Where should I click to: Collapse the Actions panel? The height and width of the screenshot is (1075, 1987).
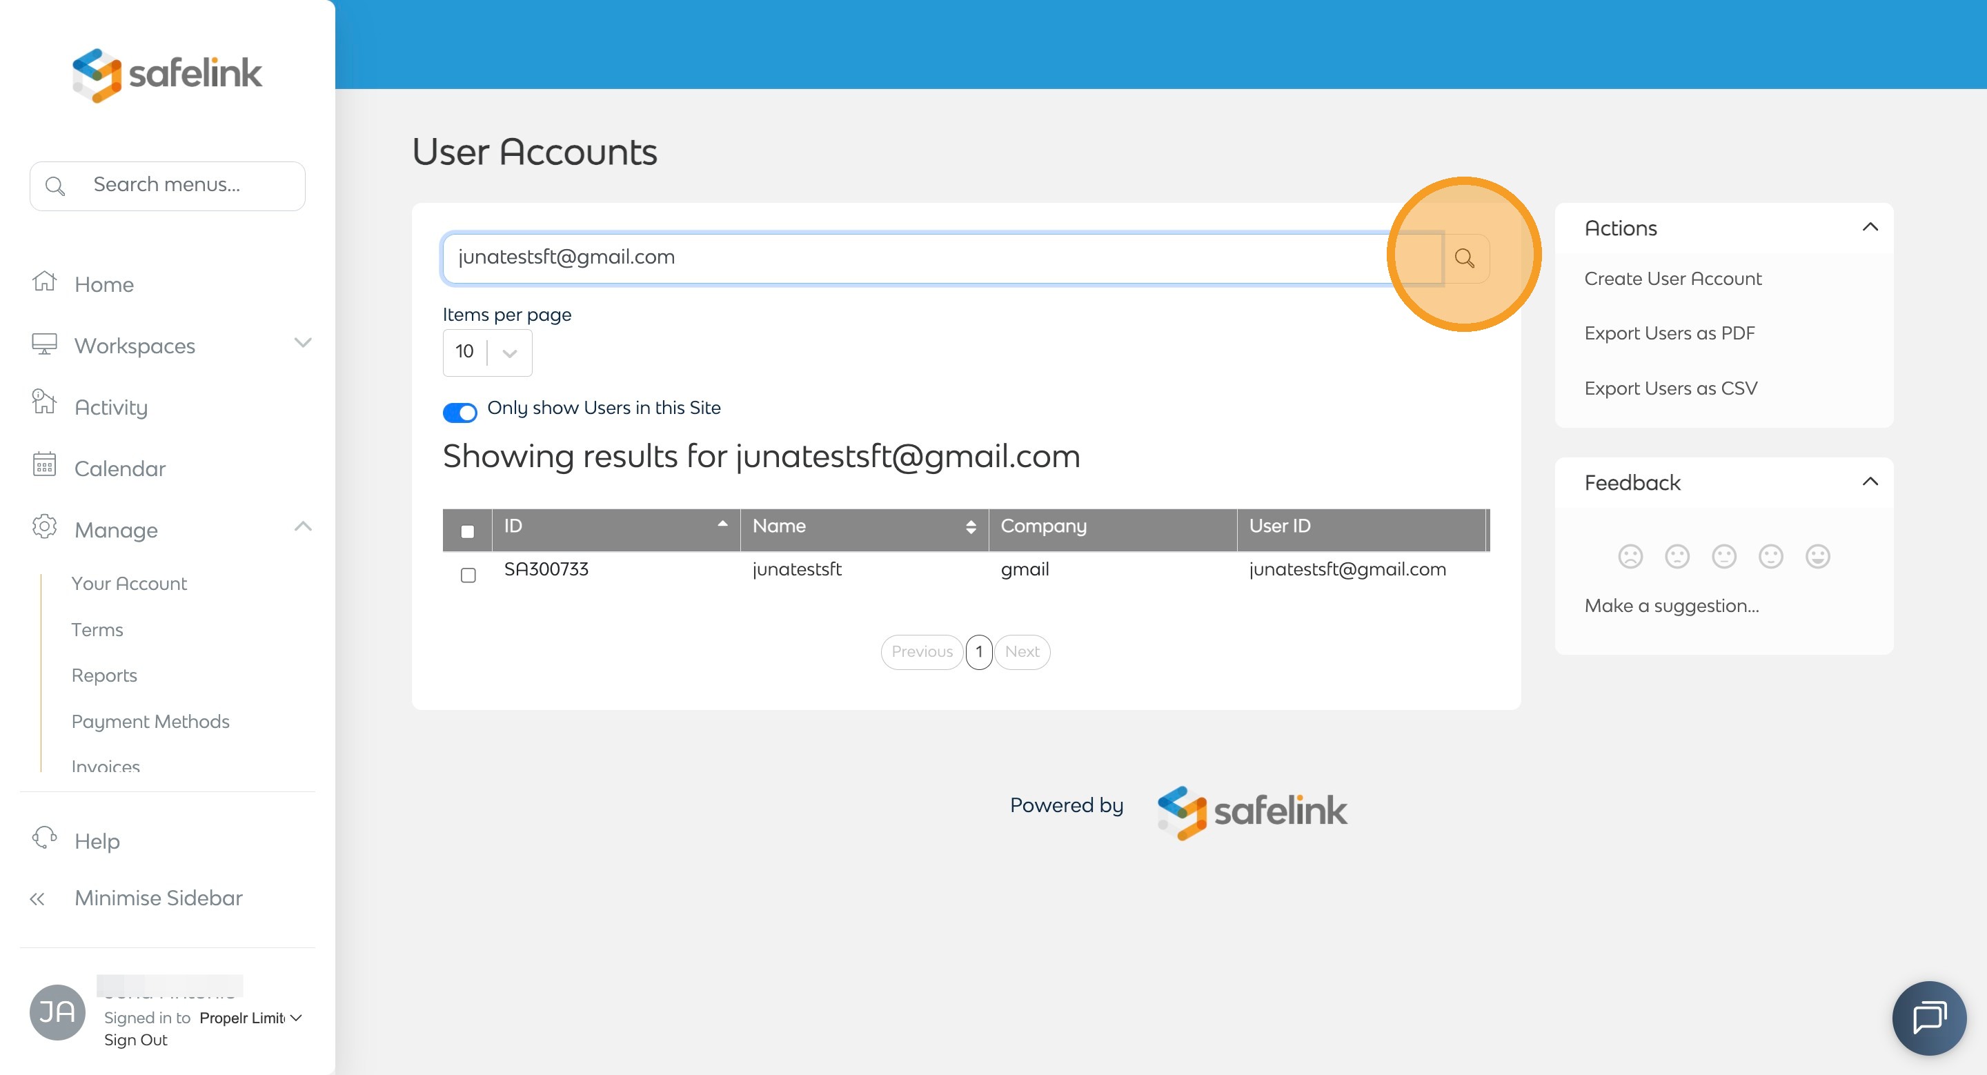coord(1870,228)
